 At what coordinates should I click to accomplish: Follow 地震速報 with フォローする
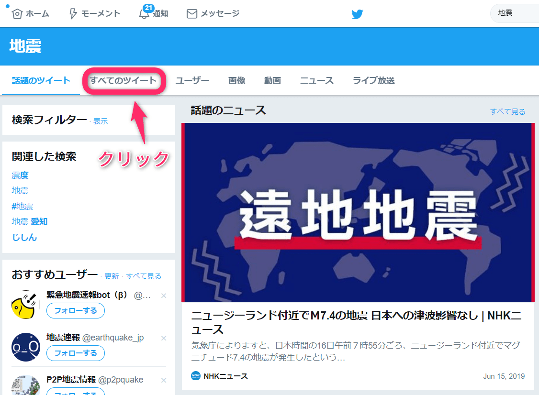[76, 353]
